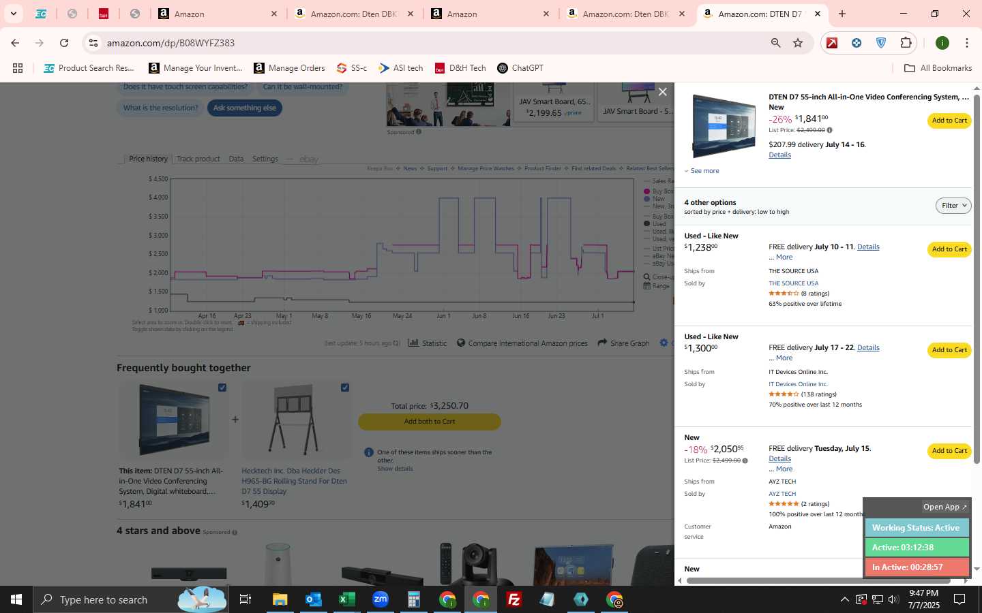The width and height of the screenshot is (982, 613).
Task: Open the red Adobe Acrobat extension icon
Action: (832, 43)
